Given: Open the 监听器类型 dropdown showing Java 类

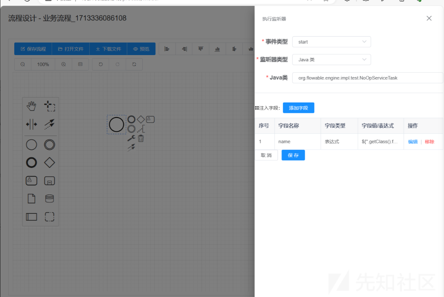Looking at the screenshot, I should (x=332, y=60).
